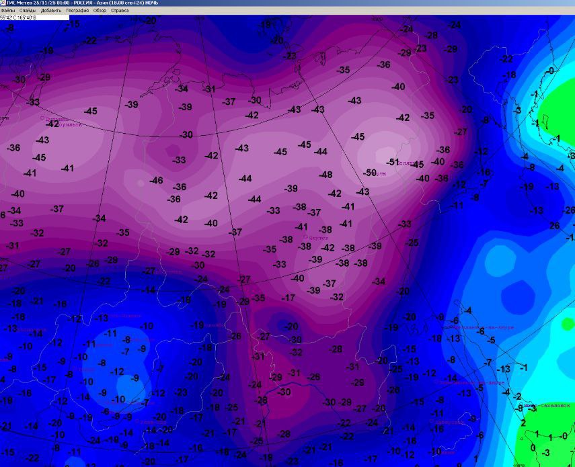
Task: Click the Дудинка city marker circle
Action: 42,118
